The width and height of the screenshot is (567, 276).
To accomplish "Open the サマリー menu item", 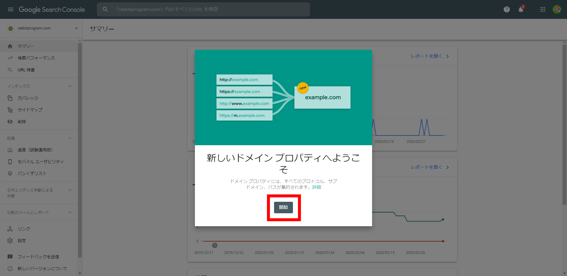I will click(x=39, y=46).
